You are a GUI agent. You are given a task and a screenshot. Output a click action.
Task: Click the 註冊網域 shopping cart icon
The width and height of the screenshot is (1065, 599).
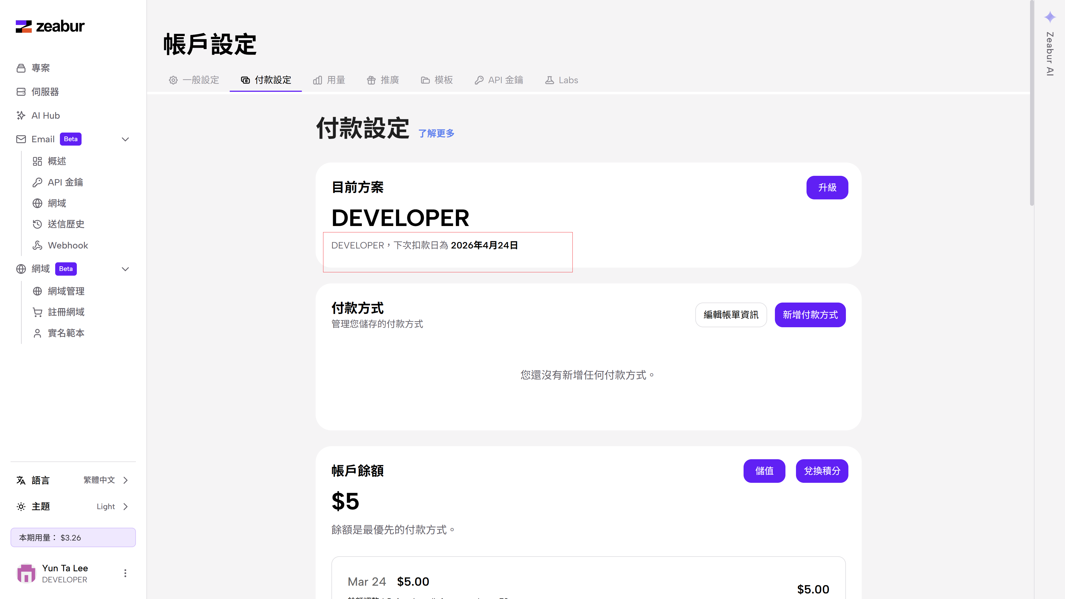coord(37,312)
